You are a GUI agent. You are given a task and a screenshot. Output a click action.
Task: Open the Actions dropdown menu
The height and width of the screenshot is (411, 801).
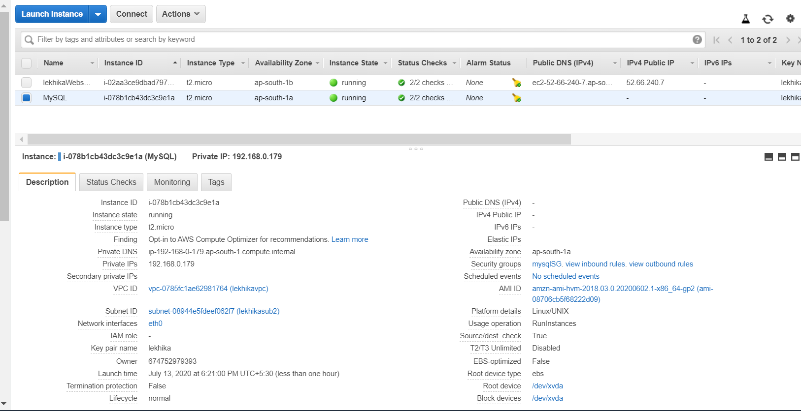[x=181, y=14]
